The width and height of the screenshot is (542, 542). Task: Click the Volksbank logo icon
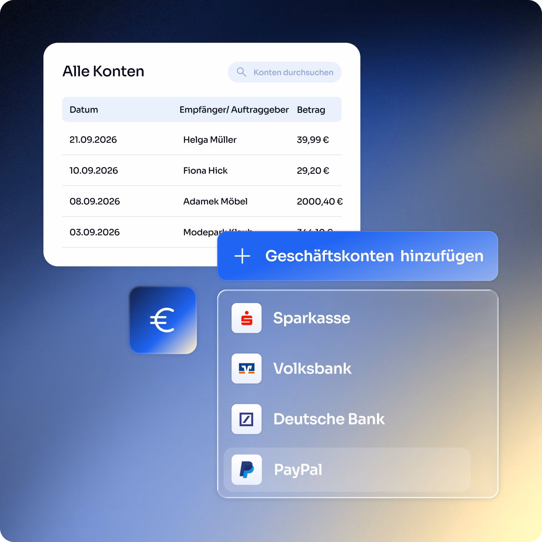[x=247, y=369]
